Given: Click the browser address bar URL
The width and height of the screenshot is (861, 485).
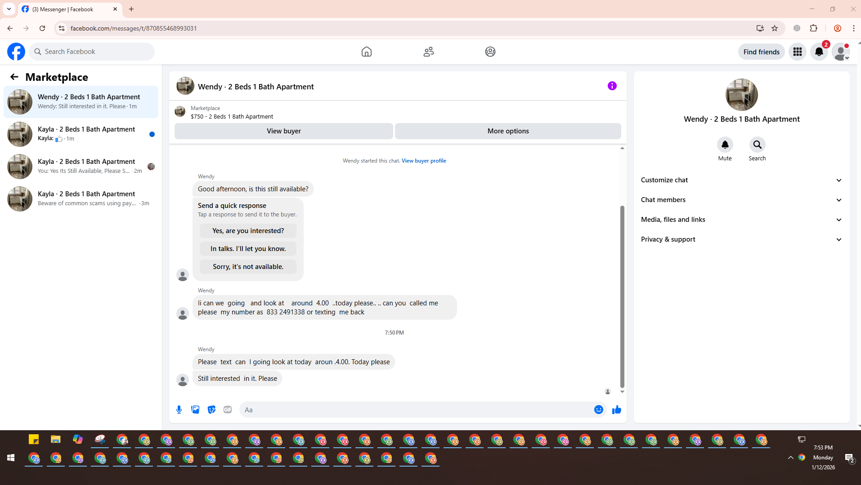Looking at the screenshot, I should (x=134, y=28).
